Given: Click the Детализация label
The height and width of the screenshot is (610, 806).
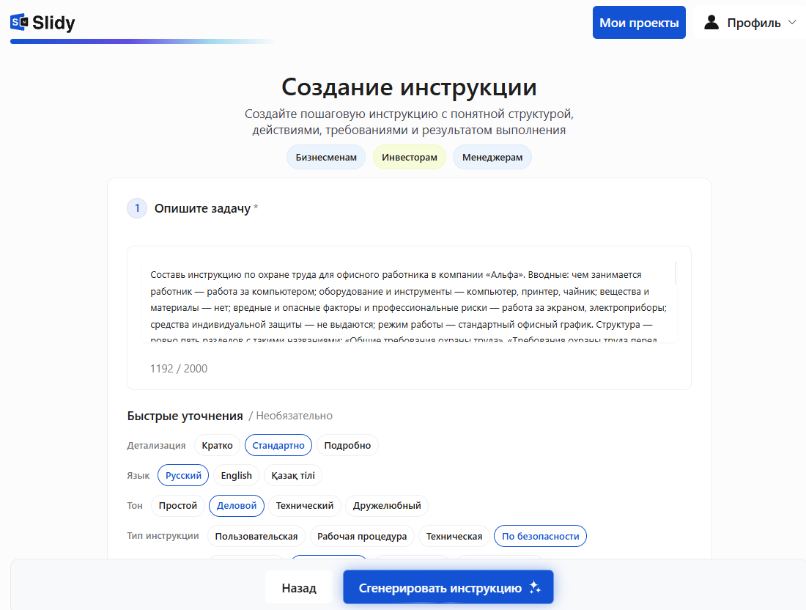Looking at the screenshot, I should pos(156,446).
